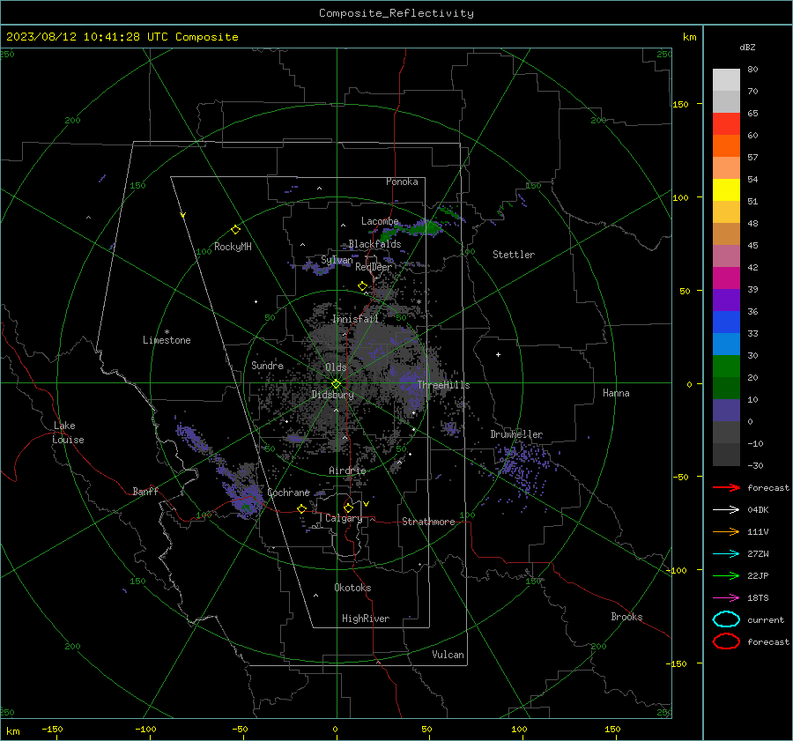The width and height of the screenshot is (793, 741).
Task: Click the Composite_Reflectivity title
Action: (x=396, y=13)
